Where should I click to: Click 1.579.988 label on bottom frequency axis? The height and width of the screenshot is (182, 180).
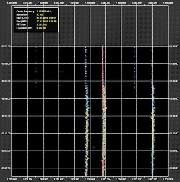(43, 179)
